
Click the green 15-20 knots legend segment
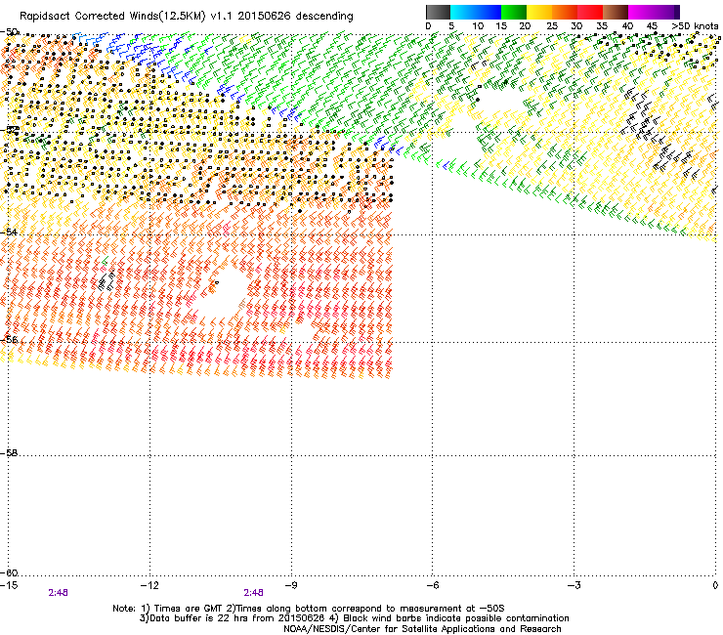pyautogui.click(x=514, y=12)
